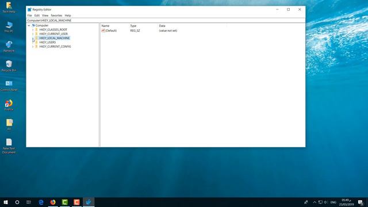The width and height of the screenshot is (368, 207).
Task: Open the All folder on desktop
Action: [x=9, y=124]
